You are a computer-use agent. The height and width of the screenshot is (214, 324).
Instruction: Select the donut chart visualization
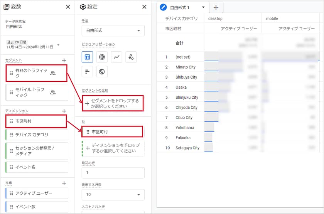click(102, 57)
